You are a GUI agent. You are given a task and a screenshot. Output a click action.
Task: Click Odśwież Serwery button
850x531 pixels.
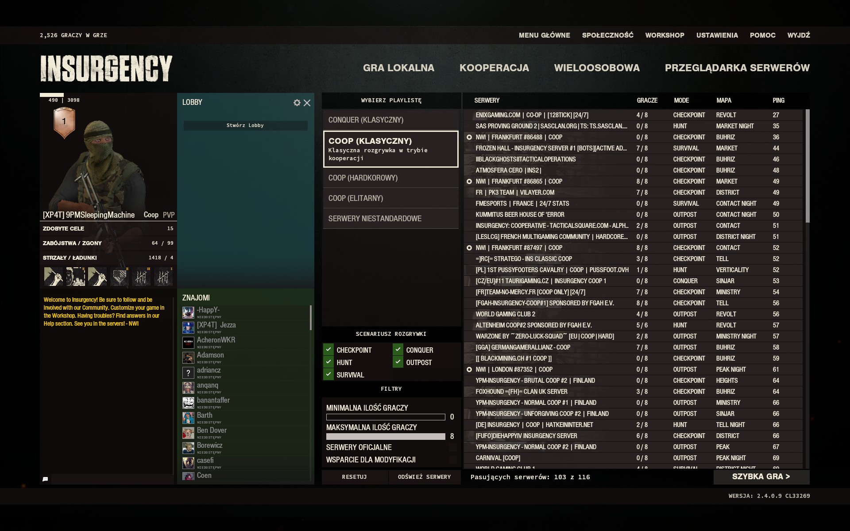[424, 477]
